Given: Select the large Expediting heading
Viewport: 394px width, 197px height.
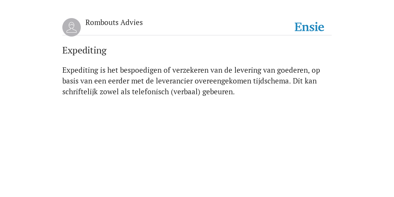Looking at the screenshot, I should 84,50.
